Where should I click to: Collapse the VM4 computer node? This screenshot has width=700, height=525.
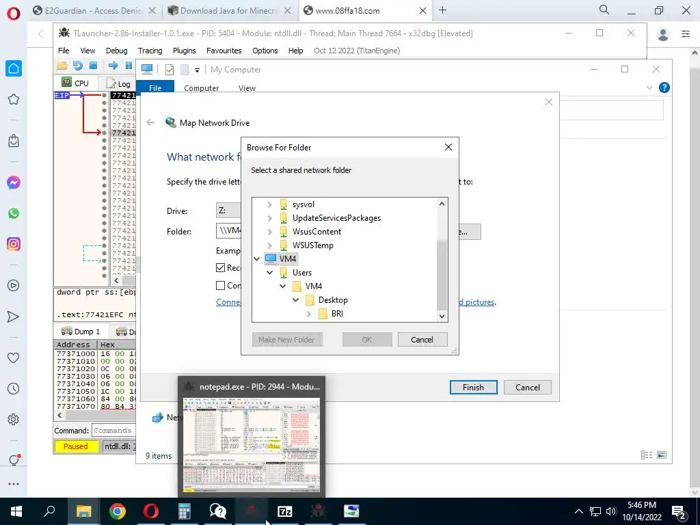pos(257,259)
